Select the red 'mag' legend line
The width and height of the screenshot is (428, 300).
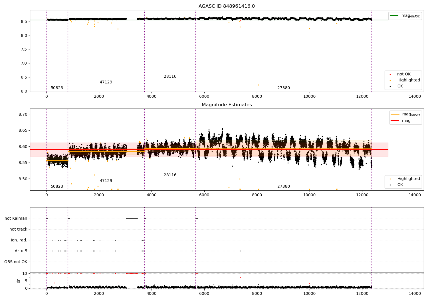pos(395,121)
